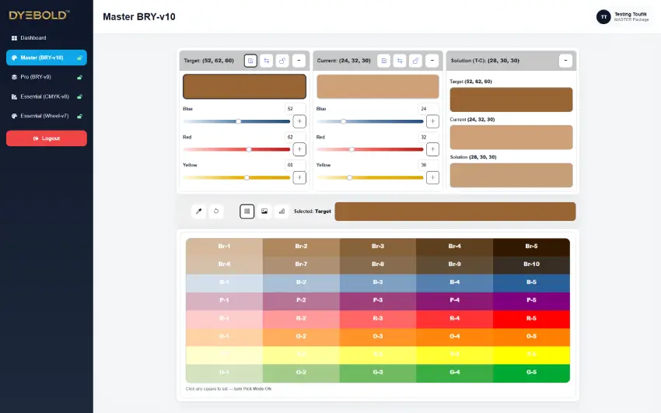Viewport: 661px width, 413px height.
Task: Click the Selected: Target wide color bar
Action: coord(455,211)
